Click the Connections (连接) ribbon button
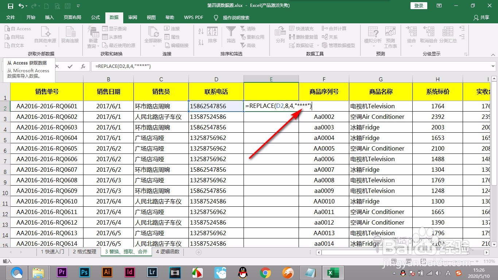Image resolution: width=498 pixels, height=280 pixels. click(172, 29)
